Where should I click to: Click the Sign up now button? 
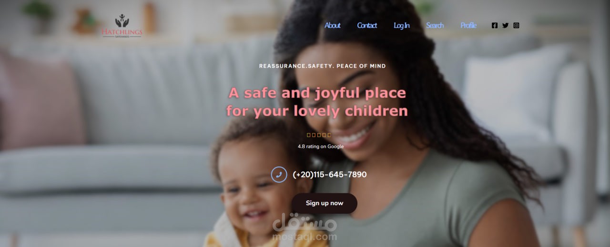325,203
